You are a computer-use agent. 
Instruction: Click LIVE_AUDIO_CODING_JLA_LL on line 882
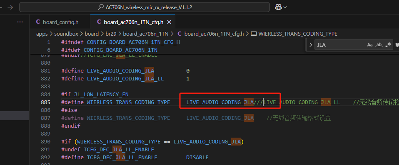(x=125, y=79)
